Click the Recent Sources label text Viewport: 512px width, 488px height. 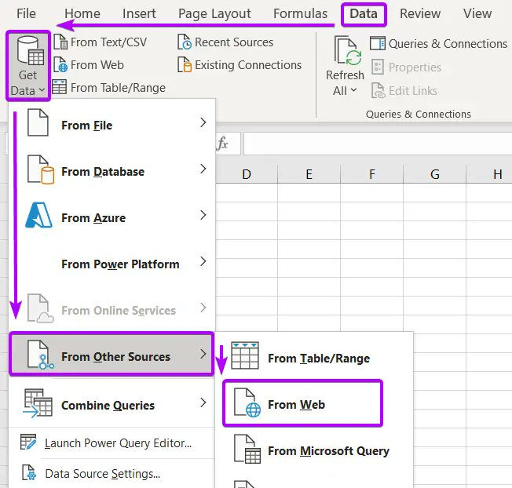click(234, 42)
